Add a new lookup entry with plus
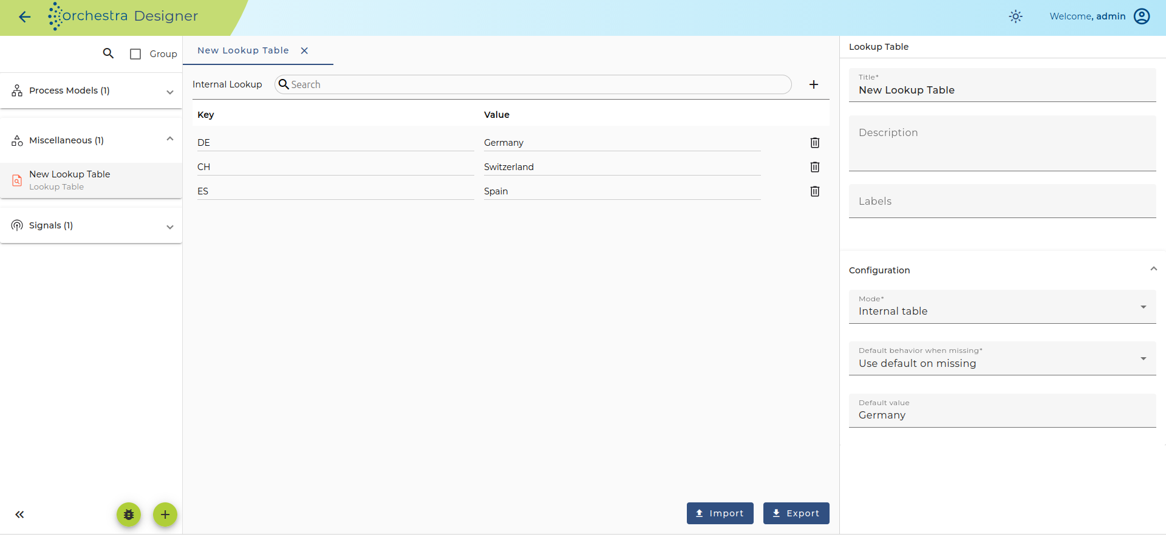 [x=814, y=84]
